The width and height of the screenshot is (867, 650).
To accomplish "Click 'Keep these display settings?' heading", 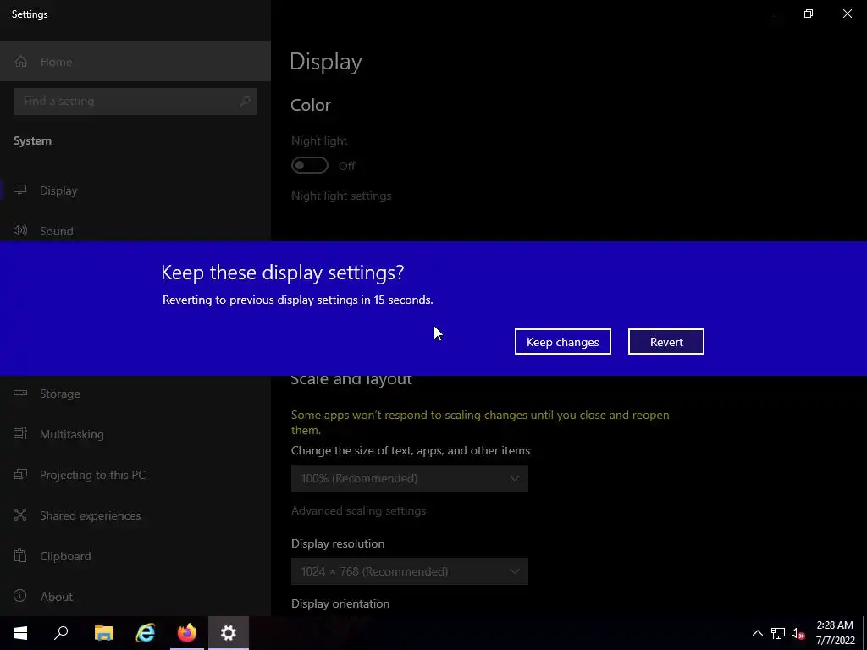I will click(283, 273).
